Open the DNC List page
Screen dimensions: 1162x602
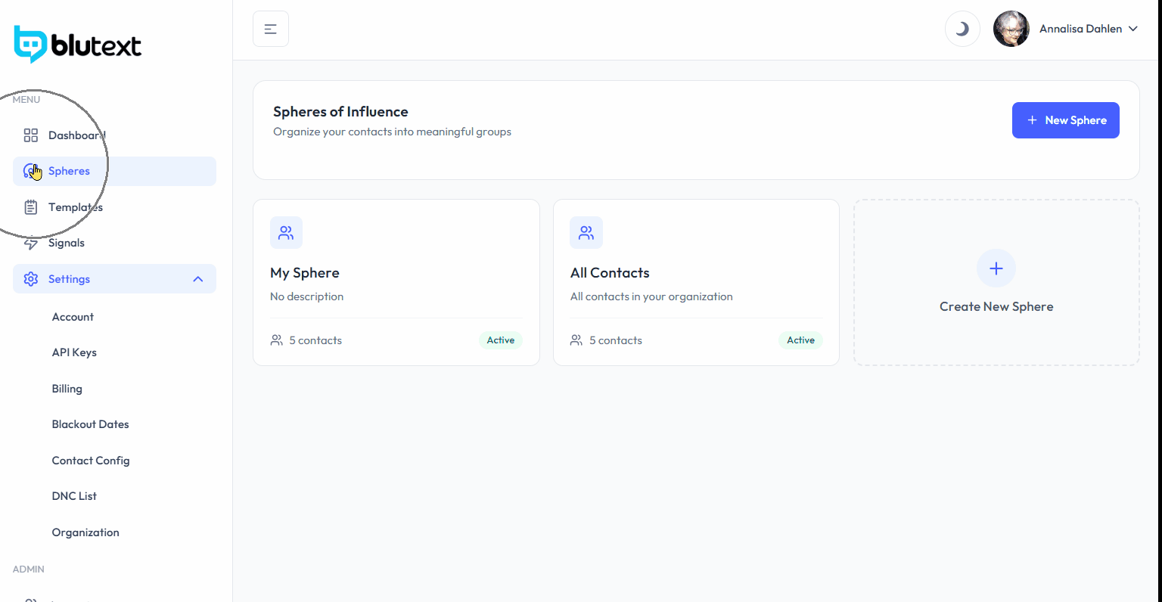tap(74, 496)
